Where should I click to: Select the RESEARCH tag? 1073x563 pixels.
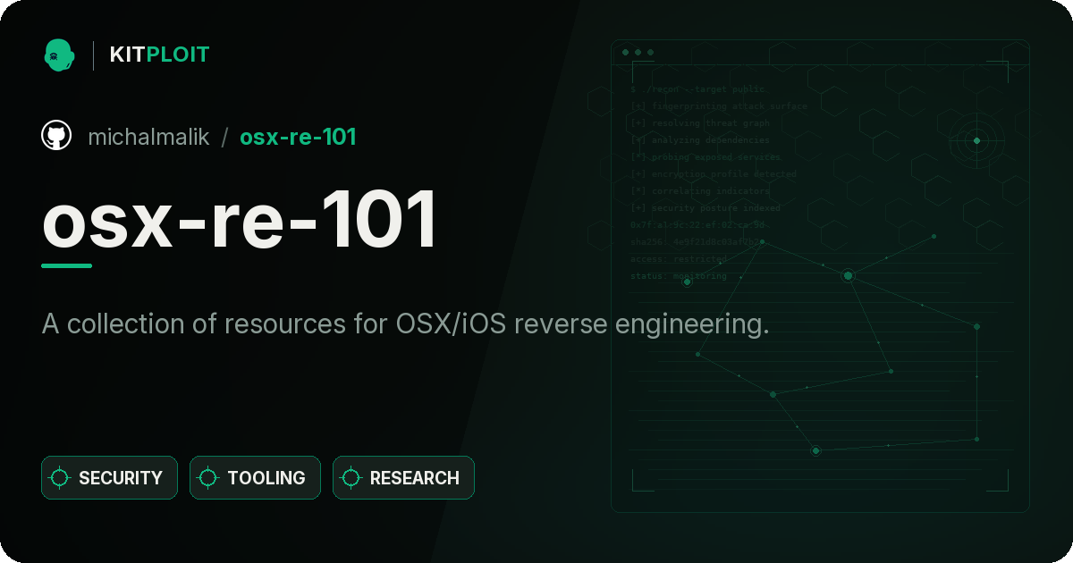pyautogui.click(x=403, y=478)
